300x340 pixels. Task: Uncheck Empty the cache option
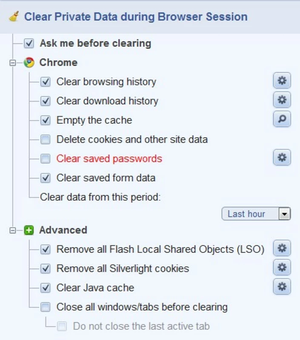click(46, 120)
